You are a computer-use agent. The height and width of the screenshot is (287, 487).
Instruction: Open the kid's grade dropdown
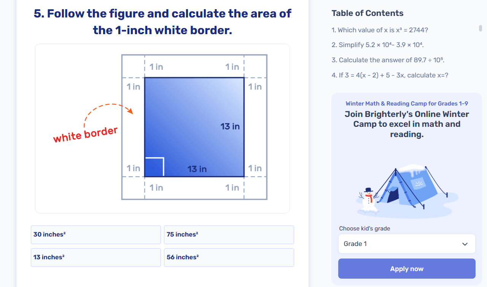pyautogui.click(x=406, y=244)
